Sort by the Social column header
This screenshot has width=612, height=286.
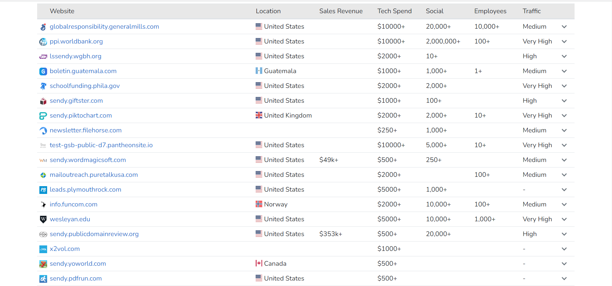(x=434, y=11)
